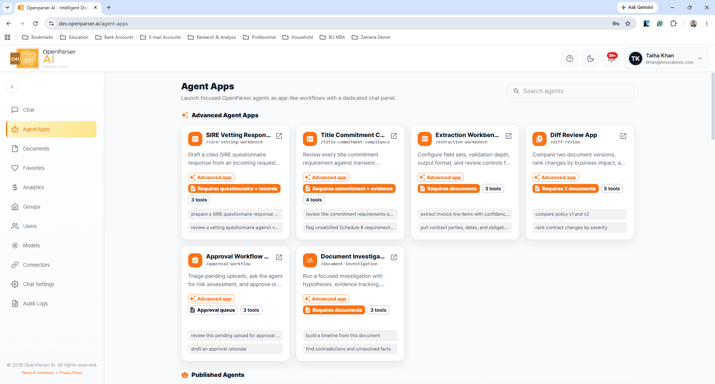Click the Diff Review App orange icon
715x384 pixels.
coord(540,139)
